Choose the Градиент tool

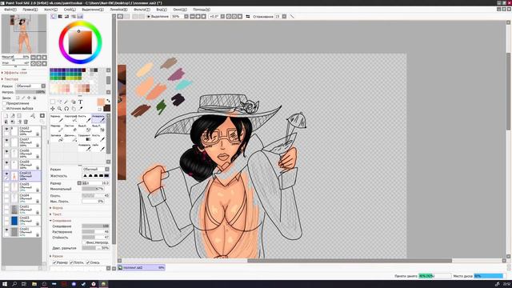[x=84, y=138]
